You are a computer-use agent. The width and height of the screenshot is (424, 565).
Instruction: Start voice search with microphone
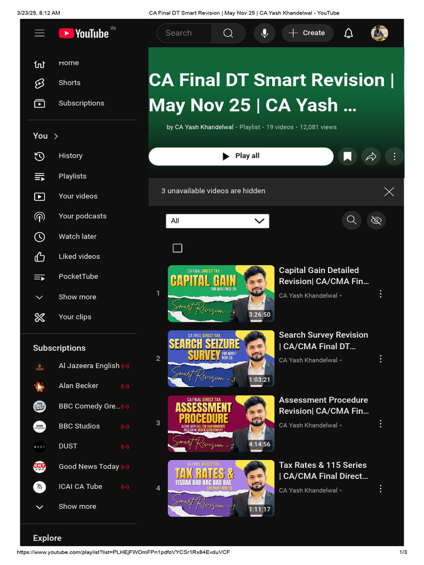tap(264, 33)
